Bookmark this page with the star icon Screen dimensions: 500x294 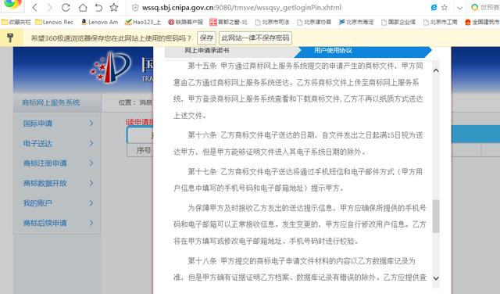pos(114,7)
